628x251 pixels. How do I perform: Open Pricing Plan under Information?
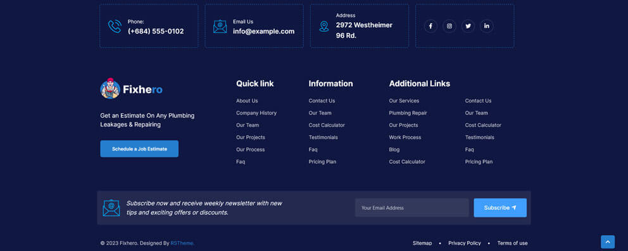click(x=322, y=162)
